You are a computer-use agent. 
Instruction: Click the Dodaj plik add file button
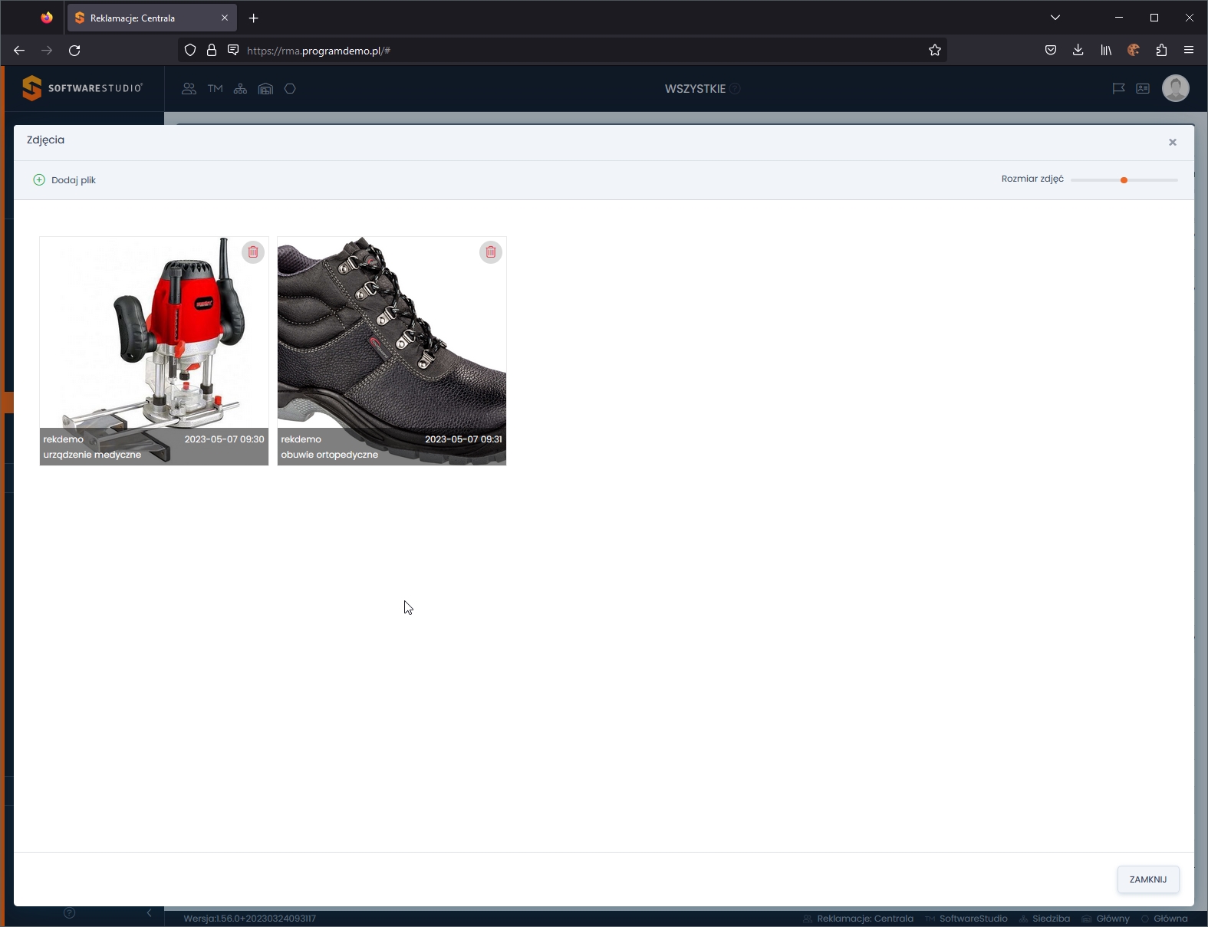pyautogui.click(x=65, y=180)
